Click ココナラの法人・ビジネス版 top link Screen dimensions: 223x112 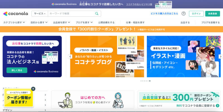[139, 4]
